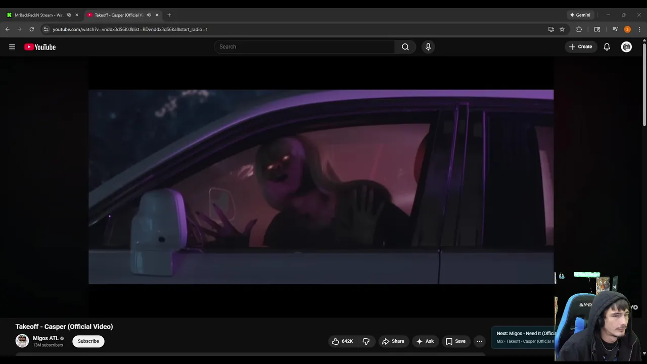The height and width of the screenshot is (364, 647).
Task: Open the browser extensions puzzle icon
Action: tap(579, 29)
